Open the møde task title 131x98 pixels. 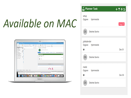click(85, 67)
